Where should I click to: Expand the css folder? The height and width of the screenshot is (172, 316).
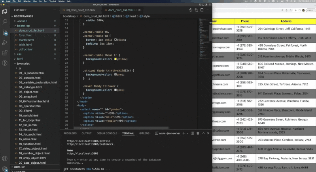coord(19,54)
